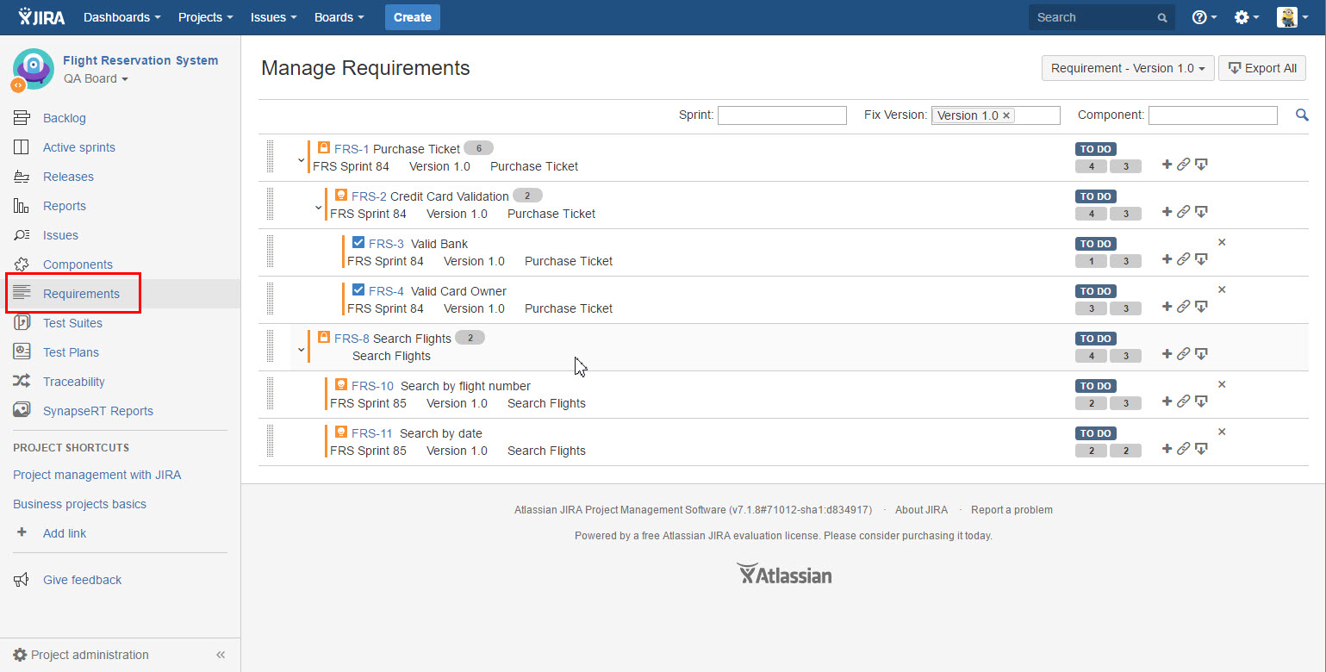Click the link icon for FRS-10
The width and height of the screenshot is (1326, 672).
point(1184,401)
